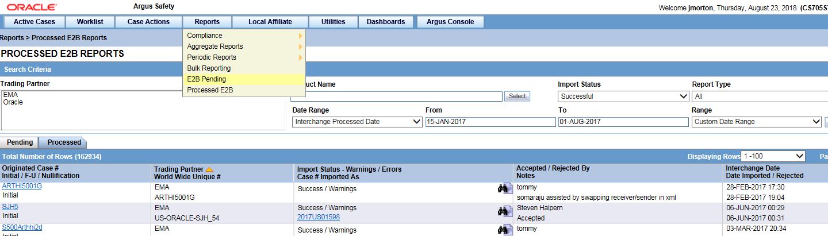828x236 pixels.
Task: Open the Worklist menu
Action: tap(90, 22)
